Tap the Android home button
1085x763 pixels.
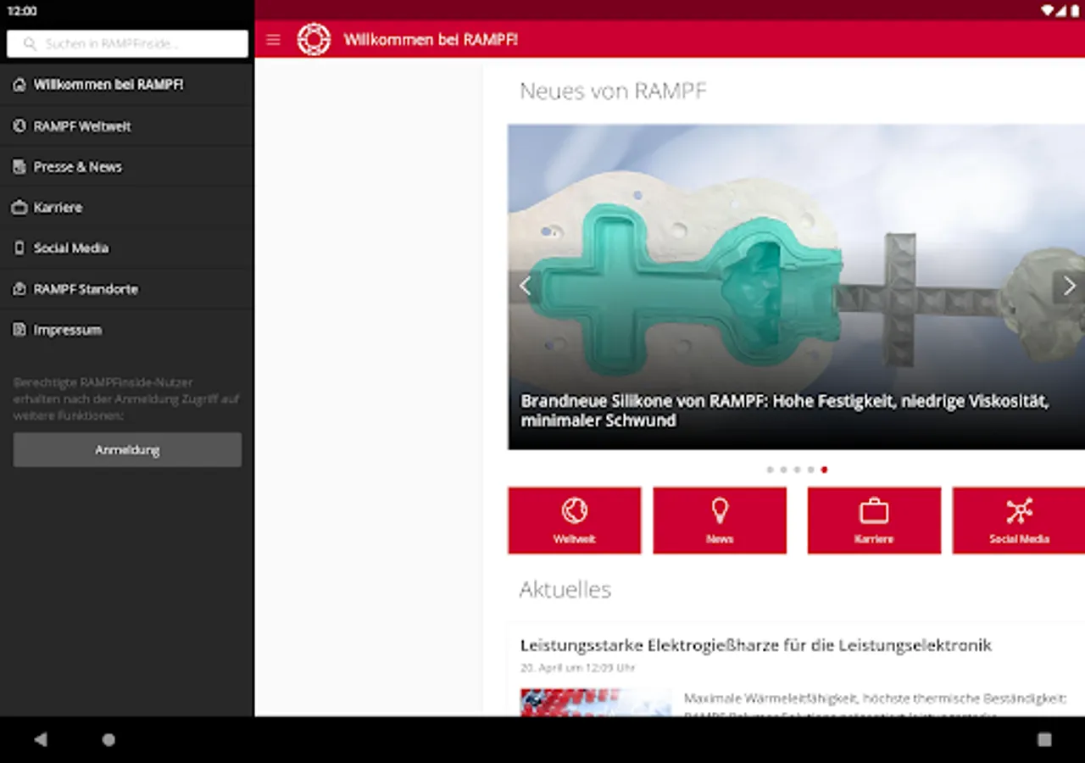coord(108,739)
